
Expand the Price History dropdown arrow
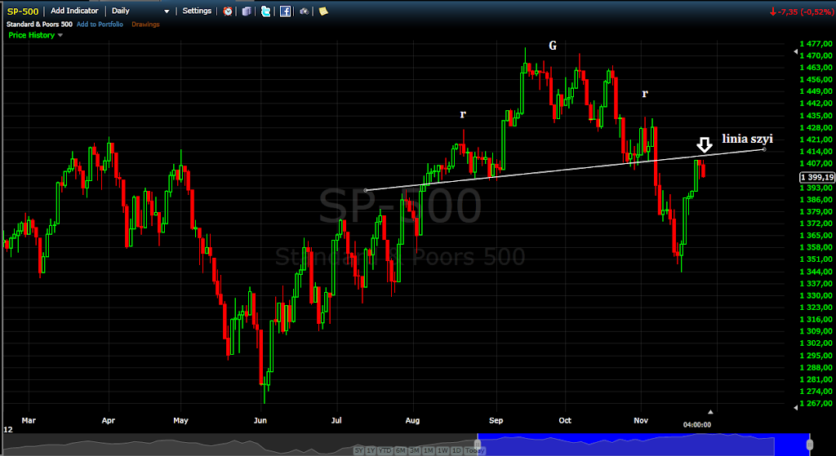(x=60, y=35)
